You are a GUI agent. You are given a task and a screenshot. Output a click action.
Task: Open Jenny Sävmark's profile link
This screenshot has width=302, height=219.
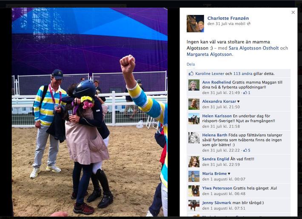217,203
